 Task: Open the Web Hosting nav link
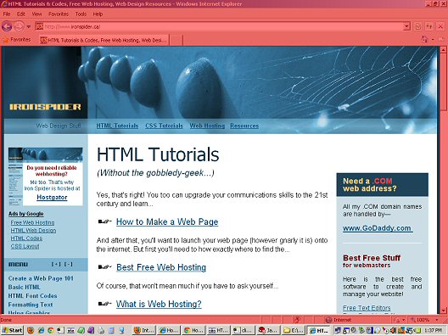tap(207, 126)
